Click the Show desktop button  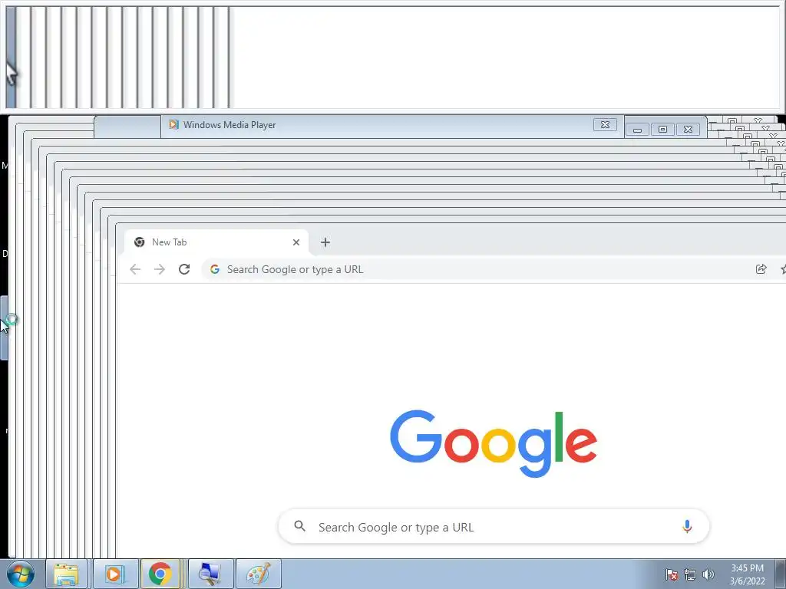tap(781, 574)
